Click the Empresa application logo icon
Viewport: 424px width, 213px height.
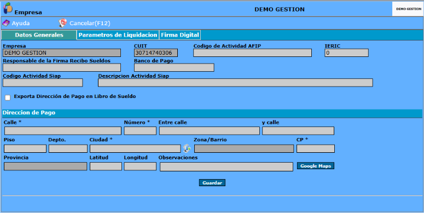pos(8,8)
